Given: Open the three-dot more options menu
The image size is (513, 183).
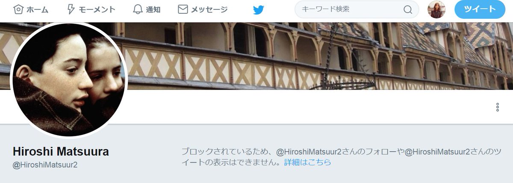Looking at the screenshot, I should point(498,107).
